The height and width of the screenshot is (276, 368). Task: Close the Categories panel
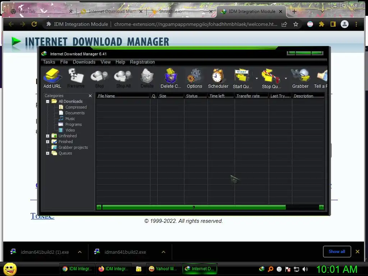pos(90,96)
